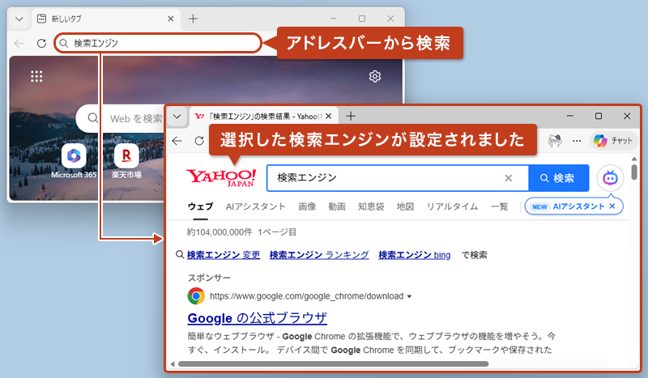The width and height of the screenshot is (648, 378).
Task: Open new tab in Yahoo window
Action: [x=351, y=116]
